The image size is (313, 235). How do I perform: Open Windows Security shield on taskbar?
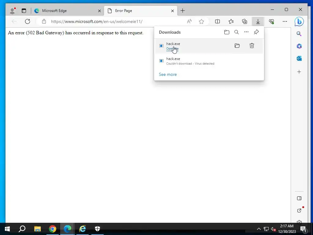click(x=98, y=229)
